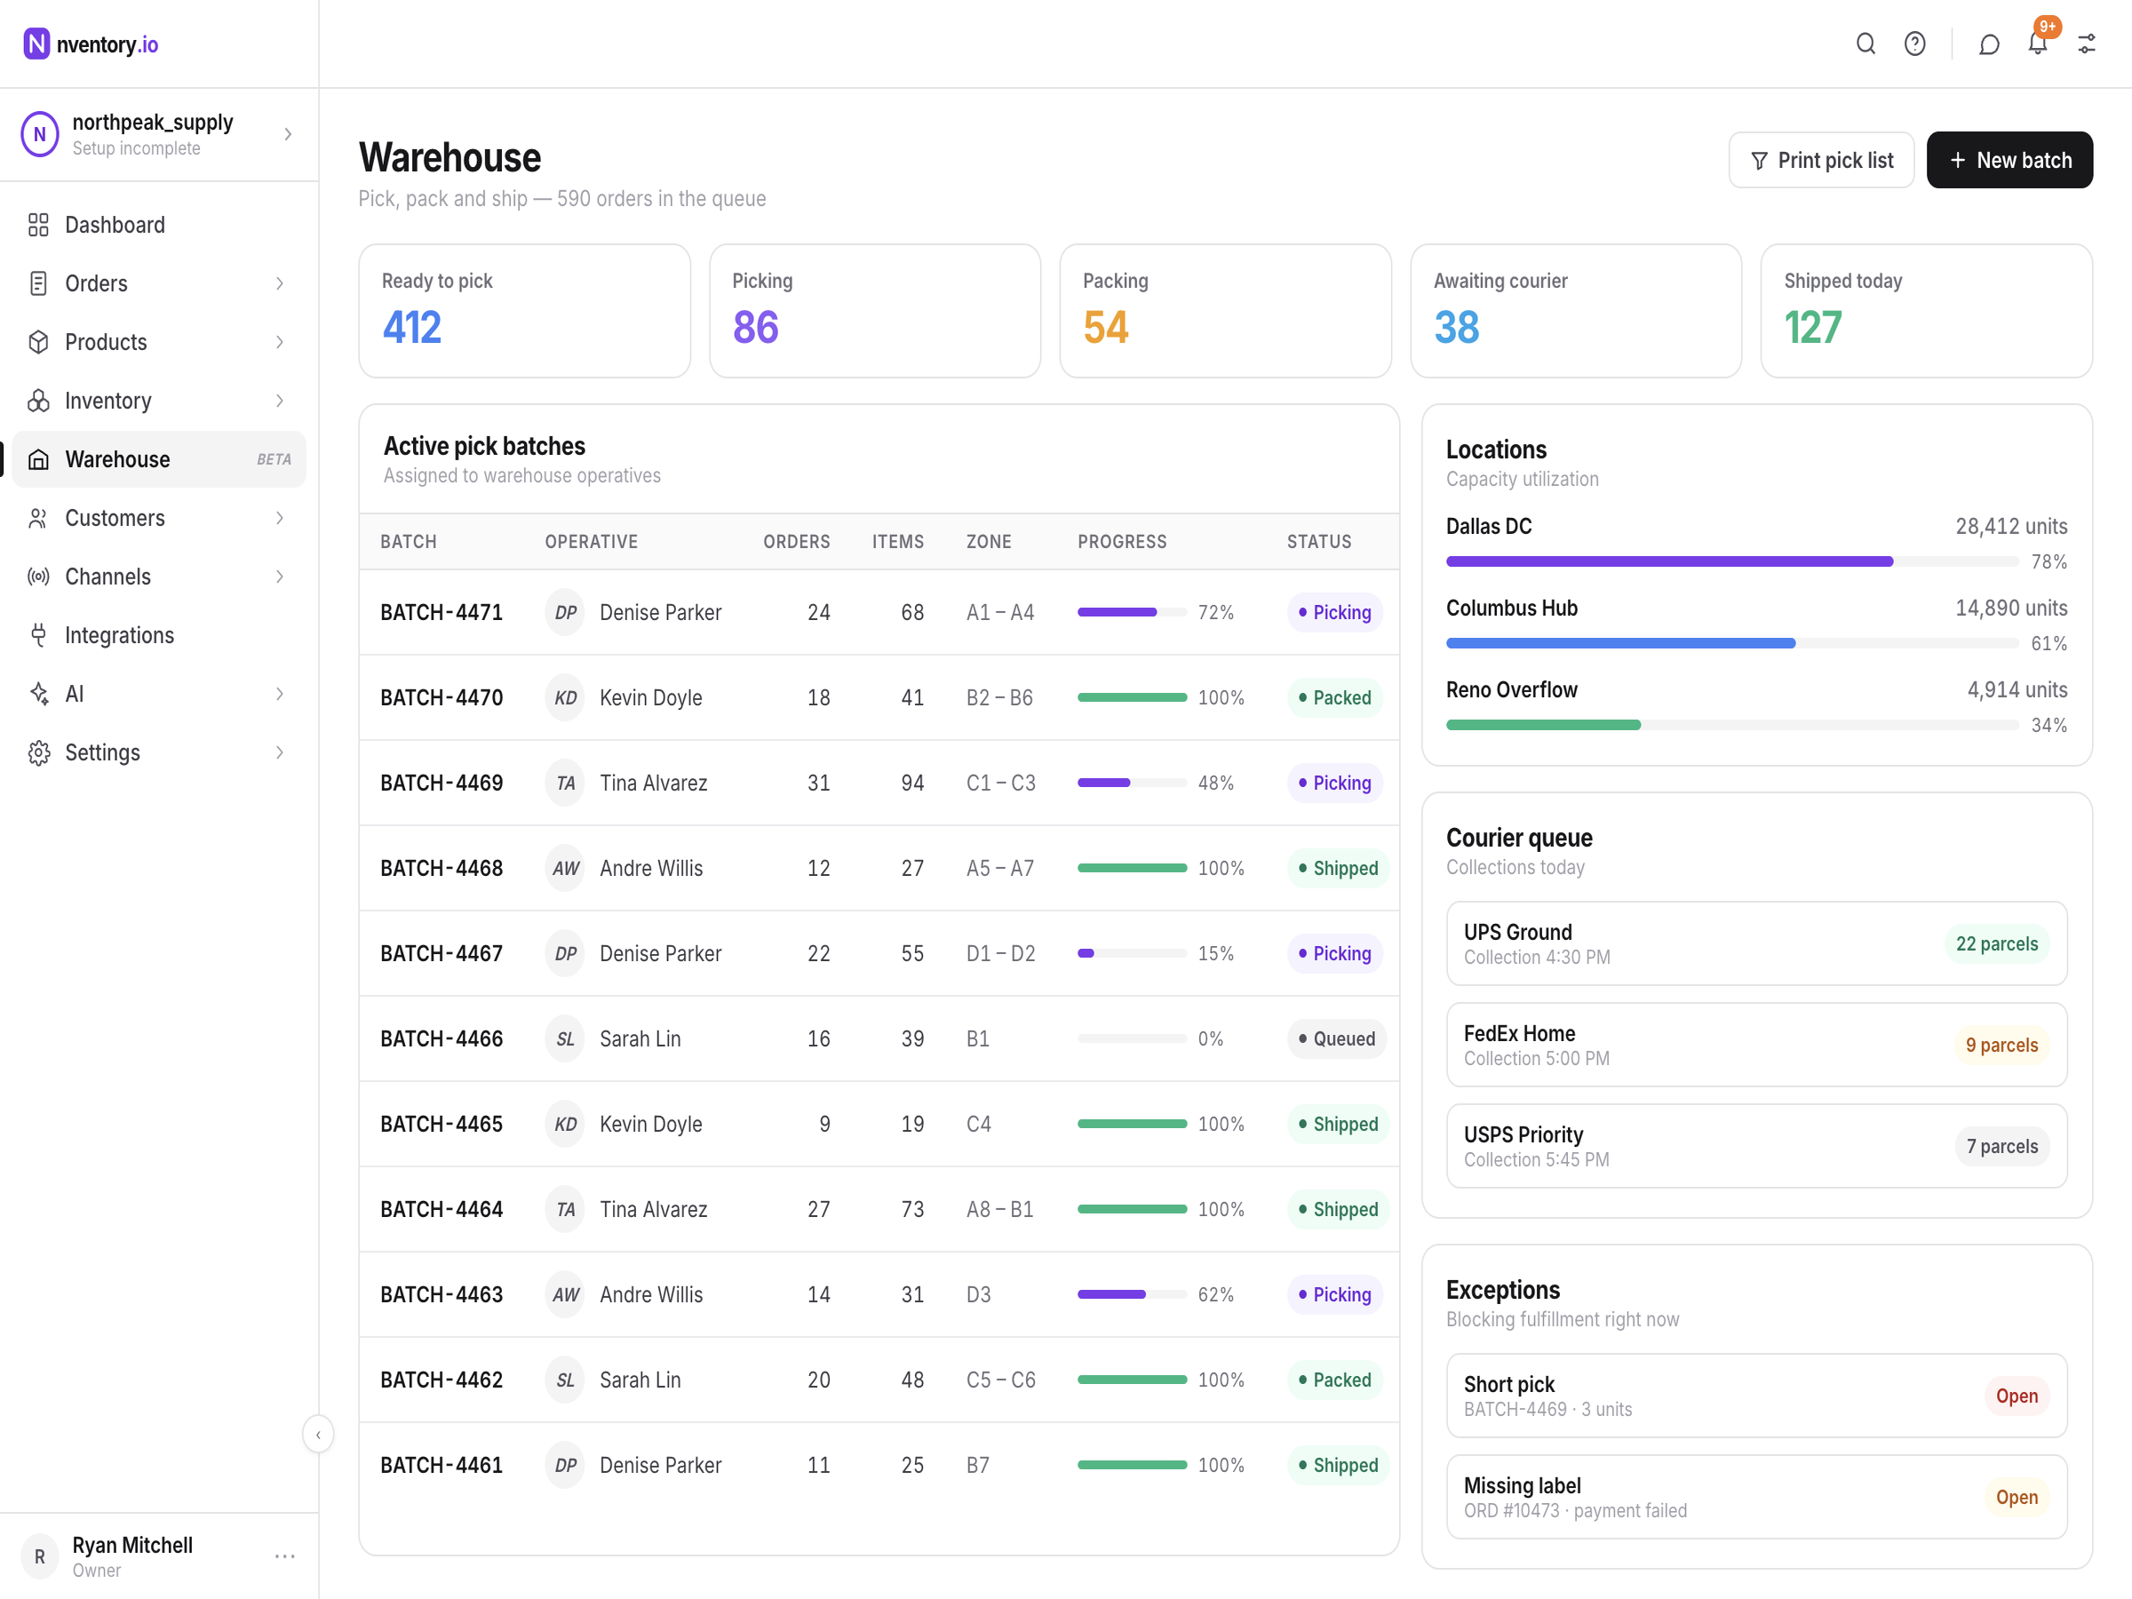
Task: Expand the Settings submenu chevron
Action: pos(280,752)
